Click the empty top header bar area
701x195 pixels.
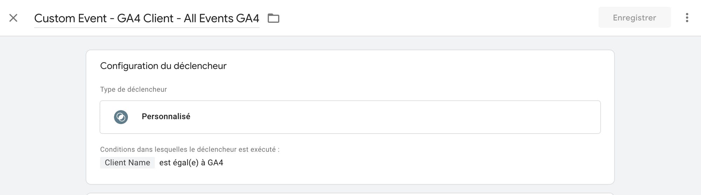click(x=438, y=18)
